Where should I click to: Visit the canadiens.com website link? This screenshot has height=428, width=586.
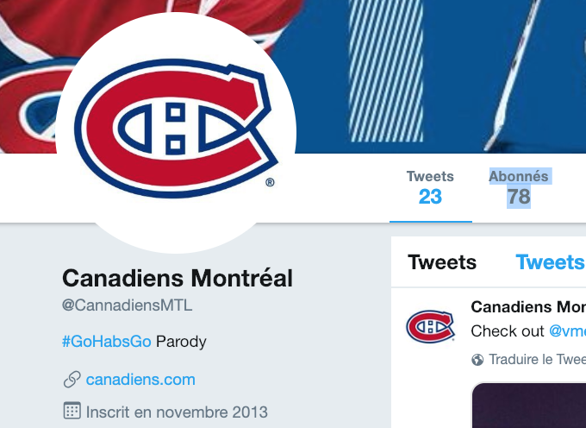[x=140, y=380]
